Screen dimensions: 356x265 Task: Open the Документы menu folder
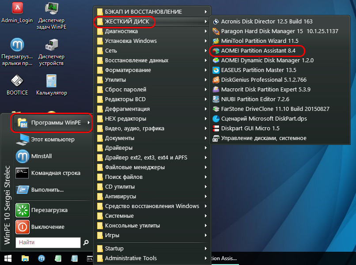152,138
